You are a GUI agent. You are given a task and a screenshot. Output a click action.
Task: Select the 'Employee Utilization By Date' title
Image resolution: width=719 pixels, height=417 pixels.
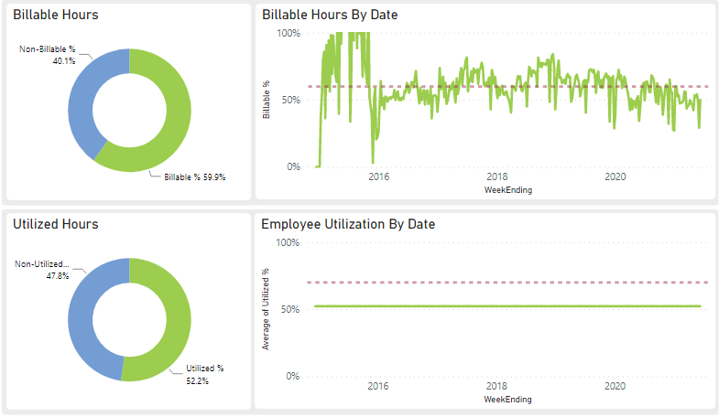click(348, 224)
